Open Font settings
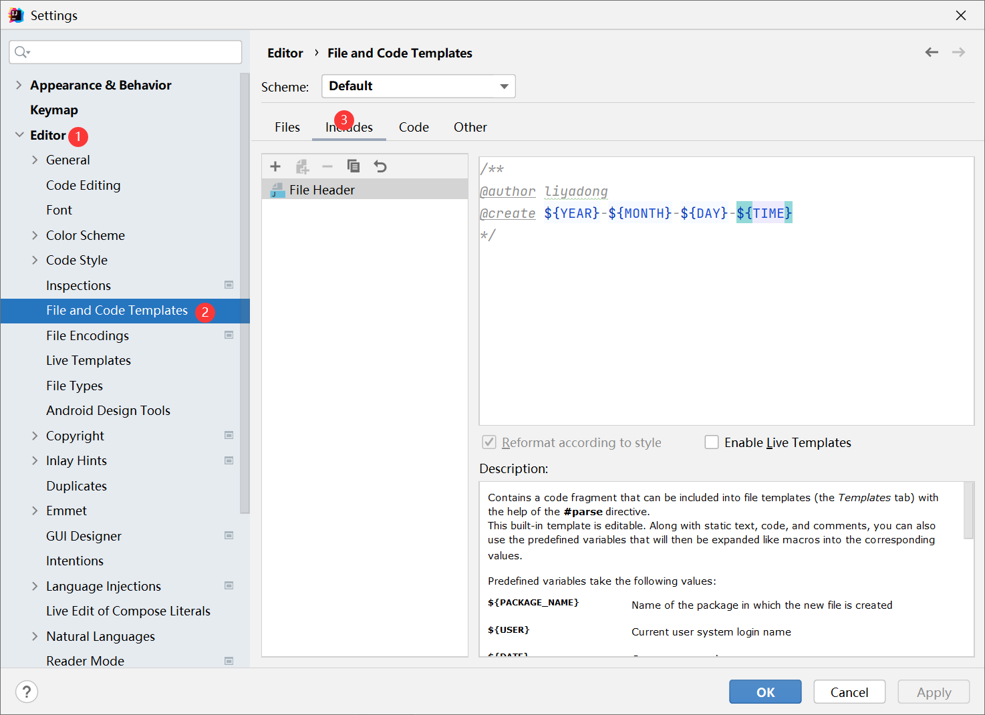985x715 pixels. [x=59, y=210]
